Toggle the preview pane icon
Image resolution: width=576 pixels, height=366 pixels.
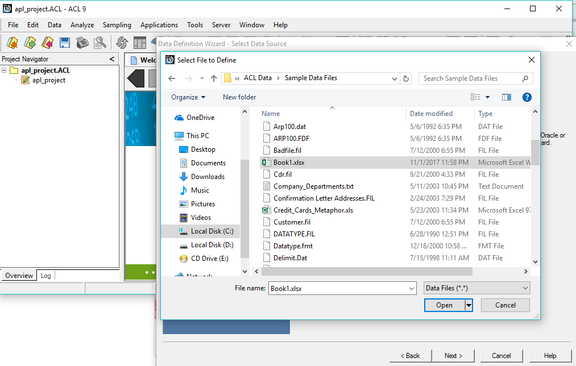[x=507, y=97]
